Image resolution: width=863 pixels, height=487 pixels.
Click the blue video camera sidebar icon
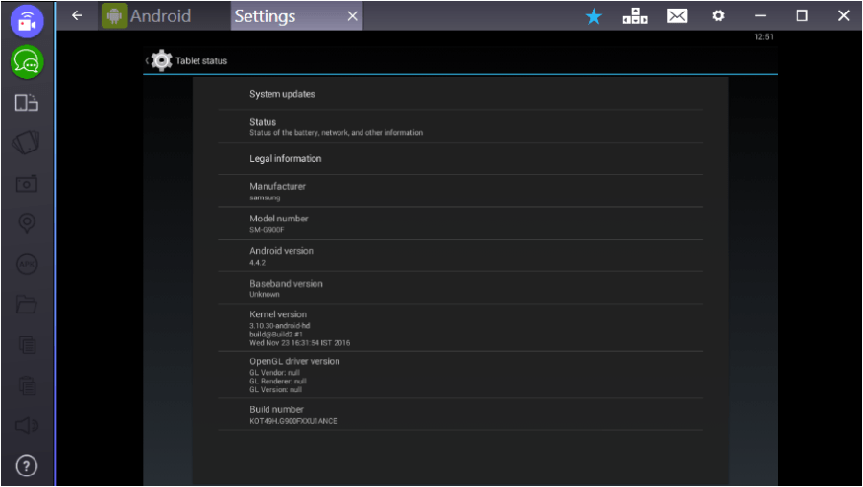point(27,21)
